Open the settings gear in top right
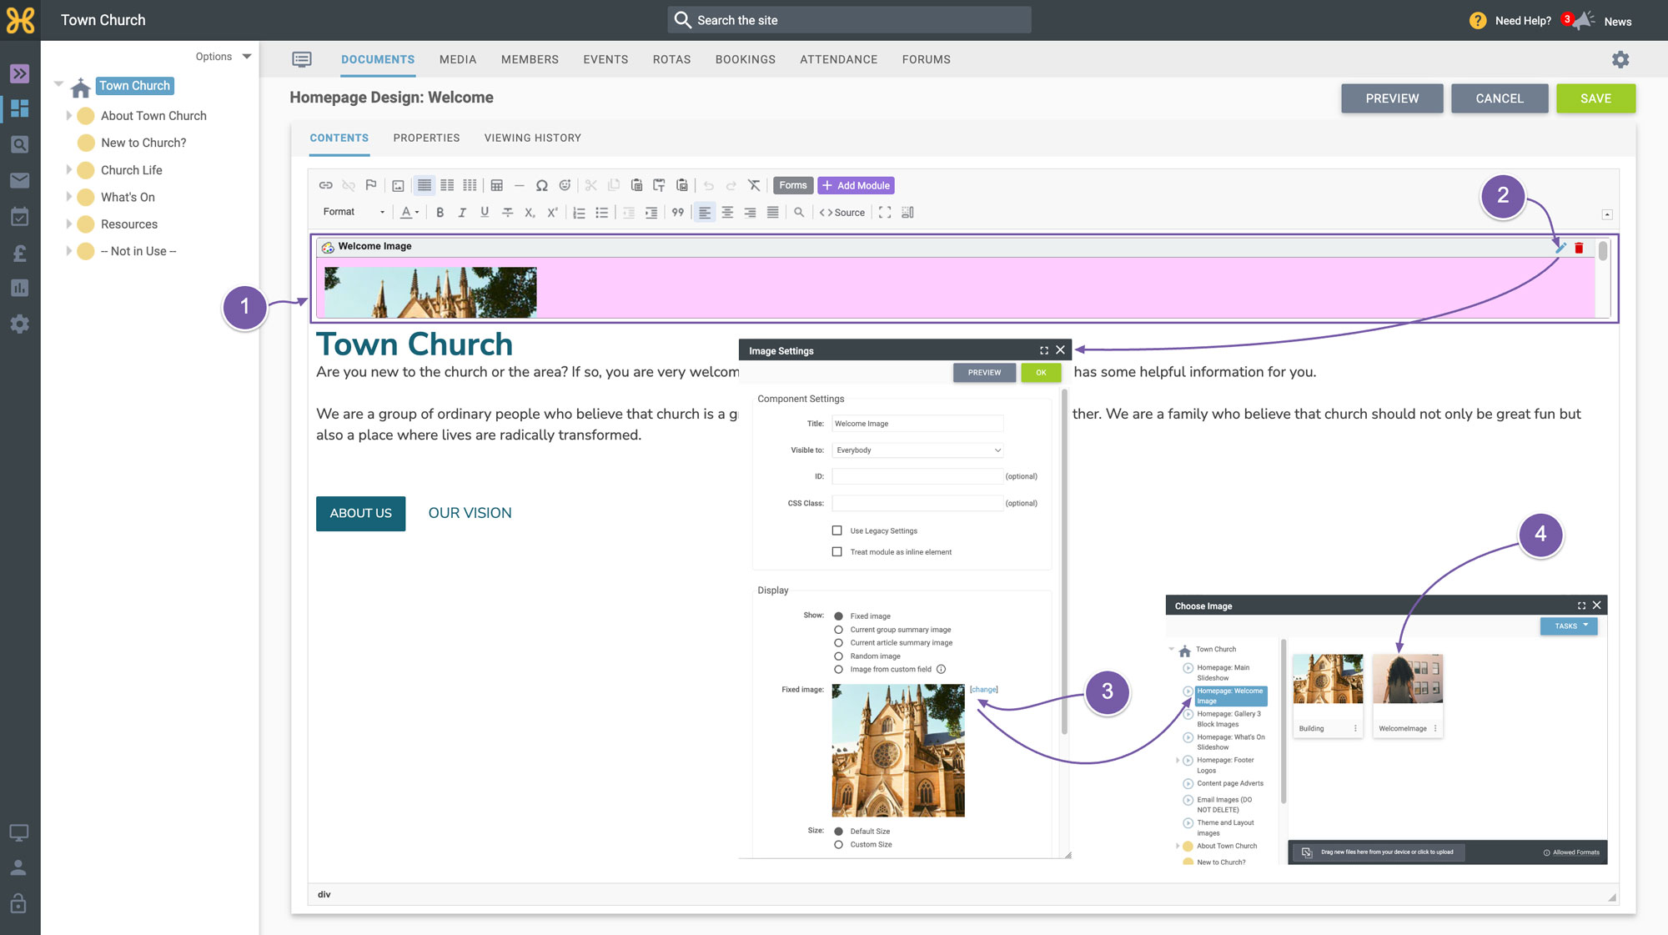 1620,59
